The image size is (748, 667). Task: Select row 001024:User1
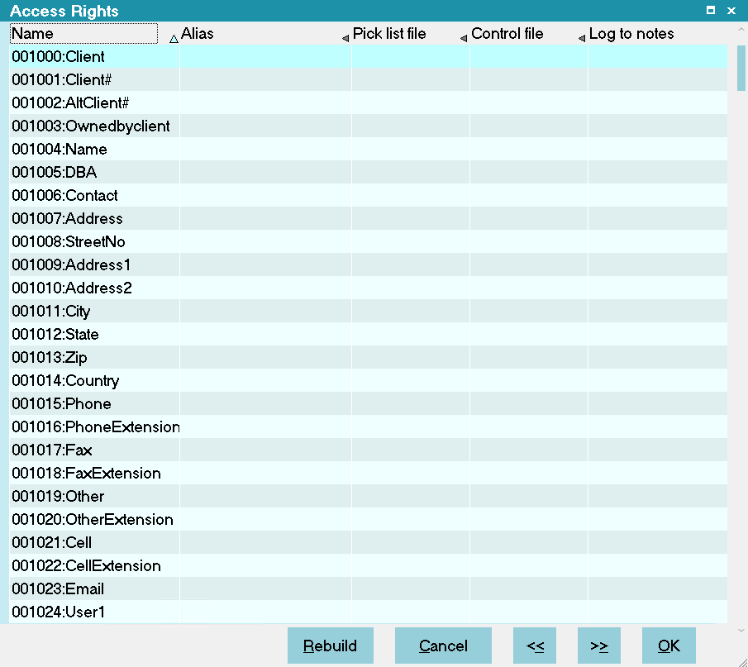pyautogui.click(x=369, y=612)
